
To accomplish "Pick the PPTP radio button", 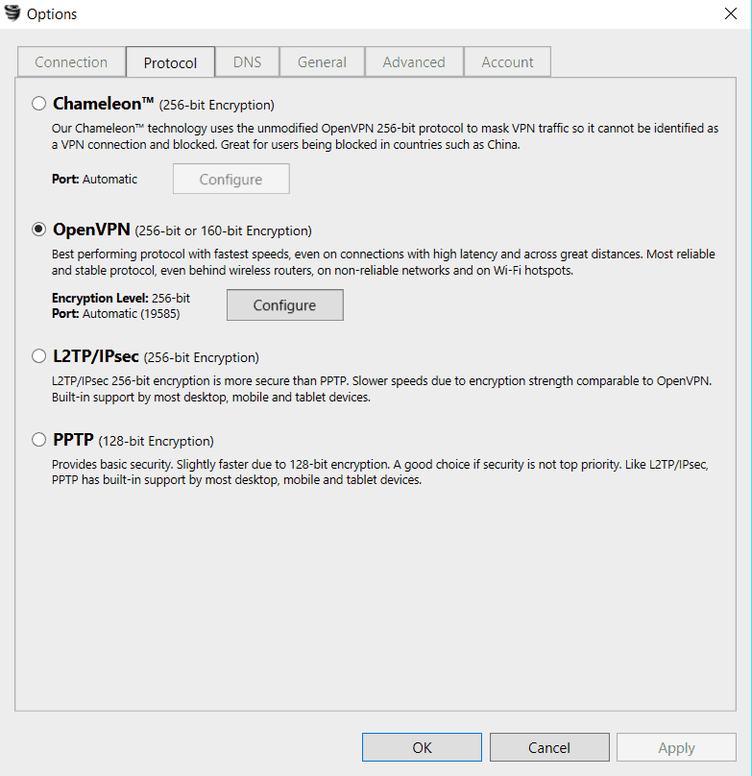I will [x=38, y=440].
